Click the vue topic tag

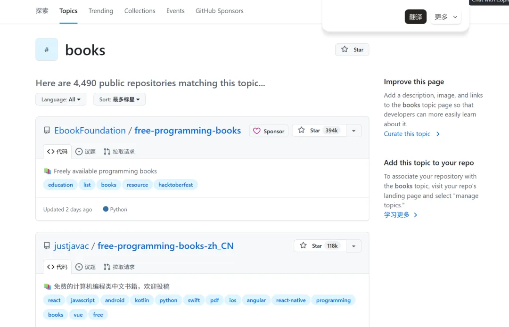[x=78, y=315]
